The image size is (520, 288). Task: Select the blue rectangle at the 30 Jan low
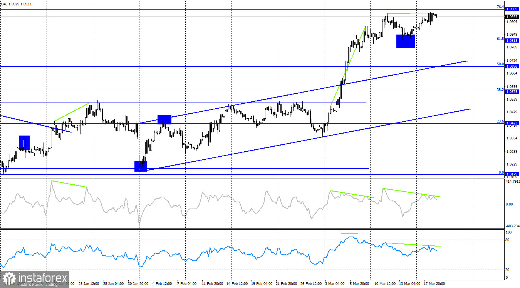tap(141, 166)
